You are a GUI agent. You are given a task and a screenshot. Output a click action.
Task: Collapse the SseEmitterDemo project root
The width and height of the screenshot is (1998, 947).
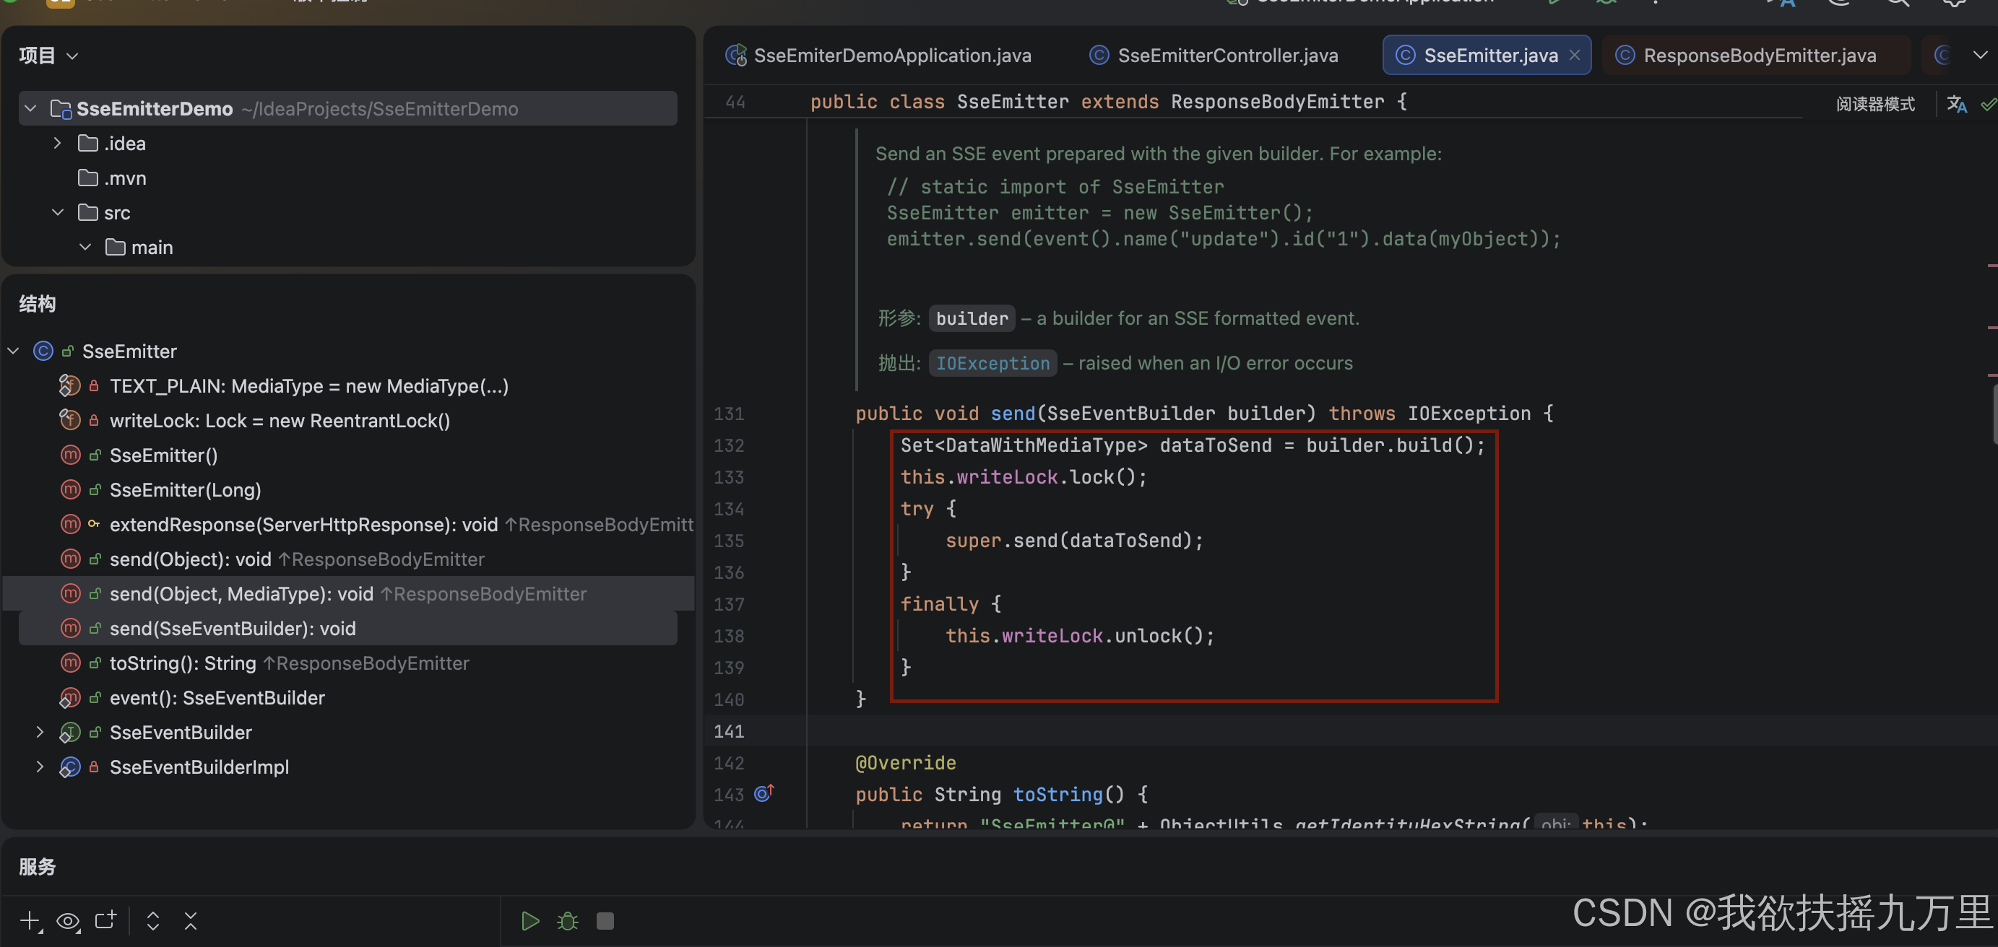(31, 108)
